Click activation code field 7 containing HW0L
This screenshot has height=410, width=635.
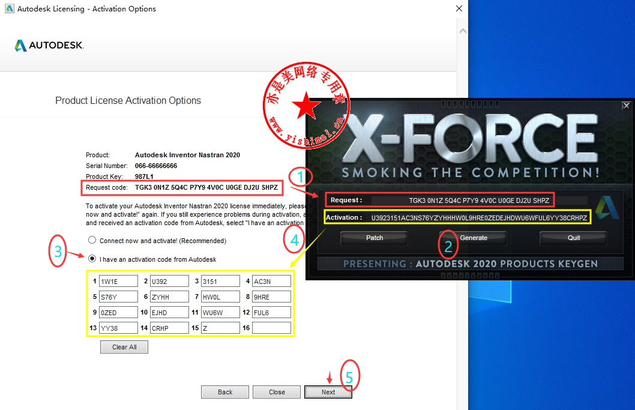(220, 297)
